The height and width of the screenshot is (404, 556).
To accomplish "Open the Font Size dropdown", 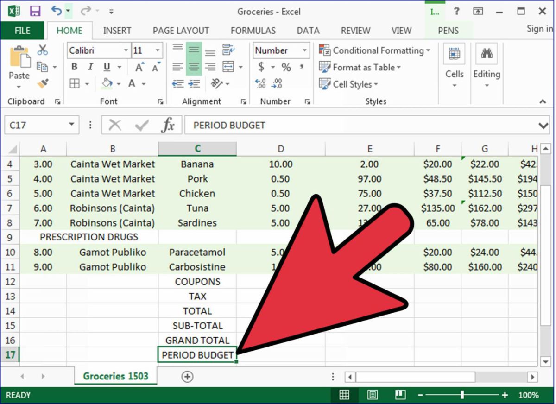I will coord(158,50).
